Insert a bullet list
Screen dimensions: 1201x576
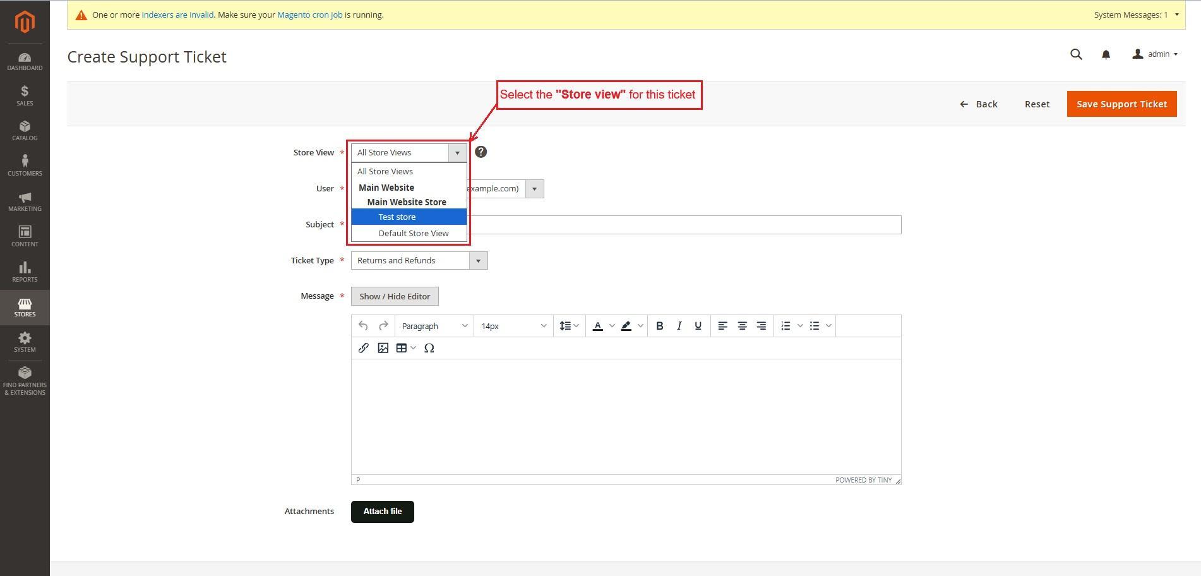click(815, 326)
